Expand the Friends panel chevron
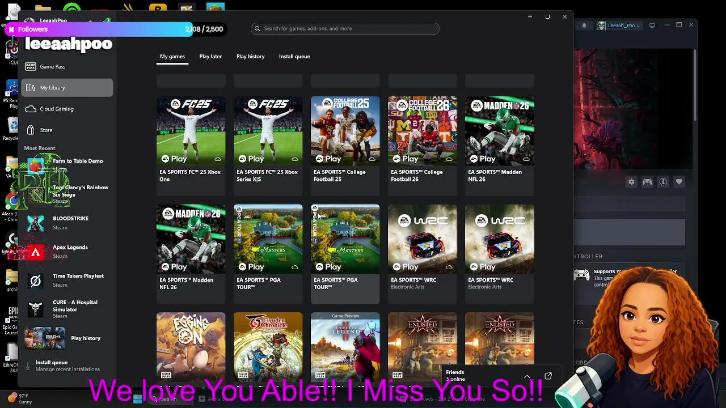 tap(527, 376)
